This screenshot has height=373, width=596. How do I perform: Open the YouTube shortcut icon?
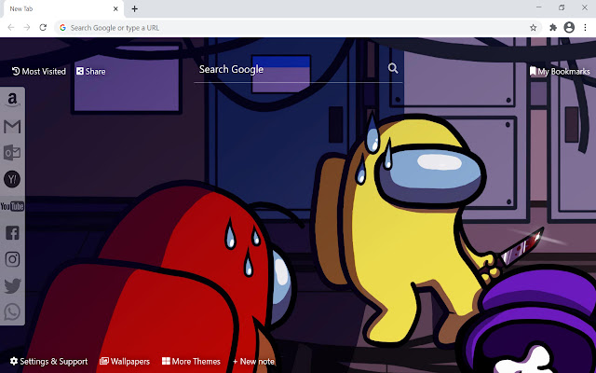12,206
